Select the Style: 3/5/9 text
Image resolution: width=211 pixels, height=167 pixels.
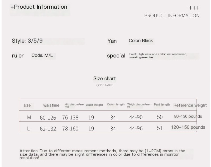[x=27, y=41]
